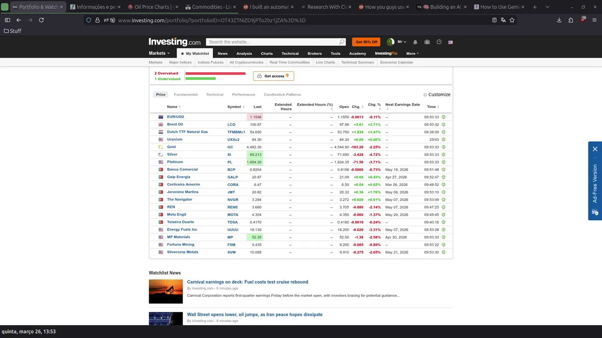Expand the Markets dropdown menu
Screen dimensions: 602x338
click(159, 54)
